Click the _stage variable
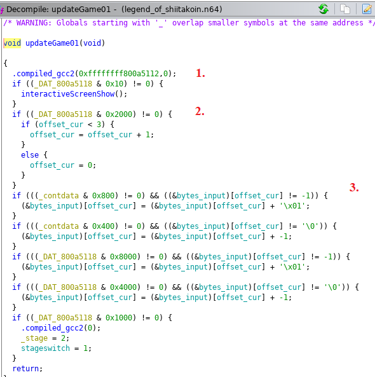The height and width of the screenshot is (377, 375). (34, 338)
